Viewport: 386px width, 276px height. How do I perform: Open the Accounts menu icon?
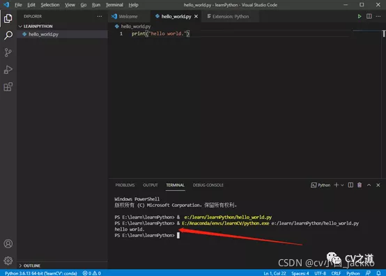tap(8, 243)
